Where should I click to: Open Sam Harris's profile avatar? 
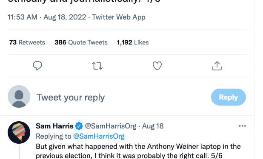point(19,132)
